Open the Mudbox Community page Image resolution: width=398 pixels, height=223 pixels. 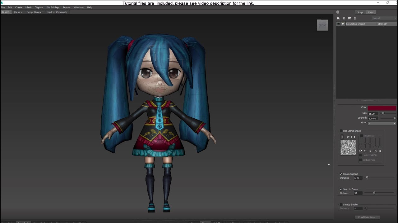click(x=57, y=12)
